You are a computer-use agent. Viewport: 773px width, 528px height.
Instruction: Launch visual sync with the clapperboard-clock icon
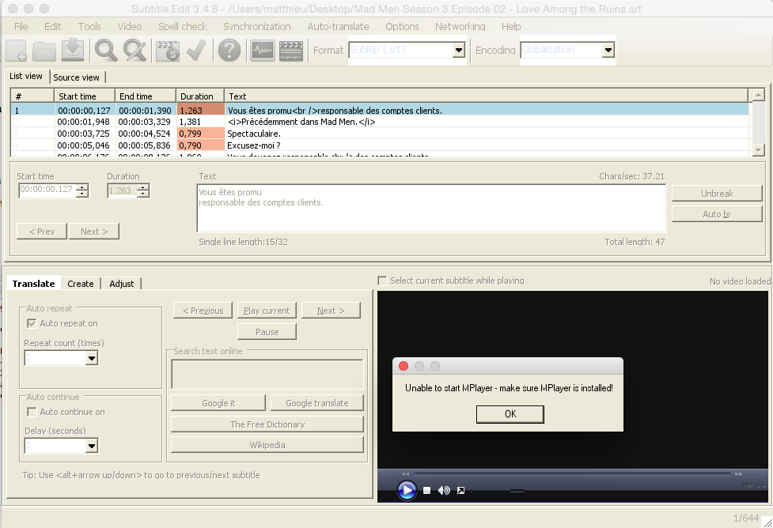coord(166,50)
